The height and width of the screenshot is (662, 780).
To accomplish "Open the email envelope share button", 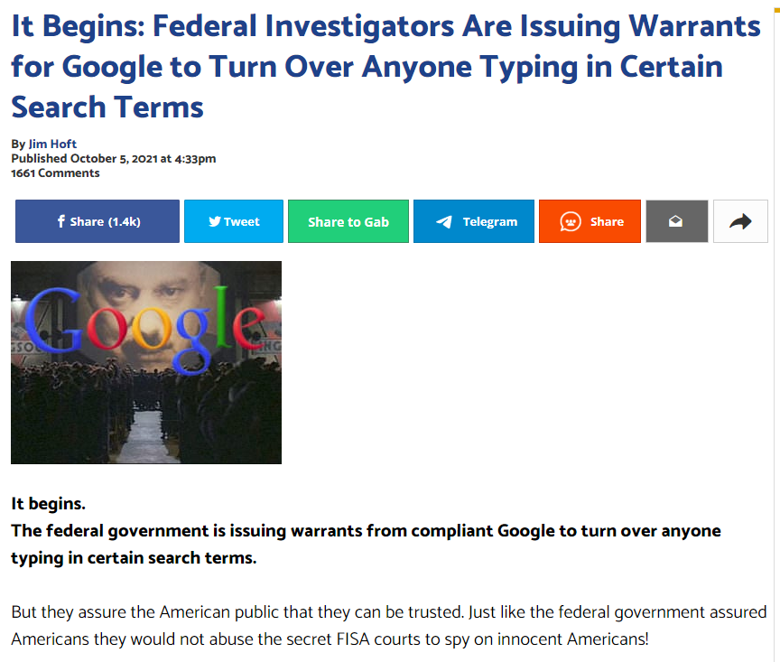I will pos(676,221).
